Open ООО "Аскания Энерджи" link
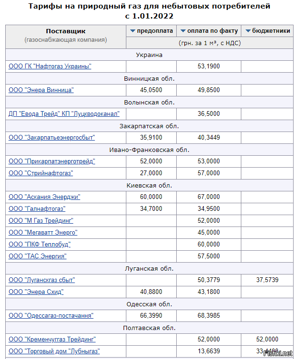This screenshot has height=359, width=295. pyautogui.click(x=45, y=197)
